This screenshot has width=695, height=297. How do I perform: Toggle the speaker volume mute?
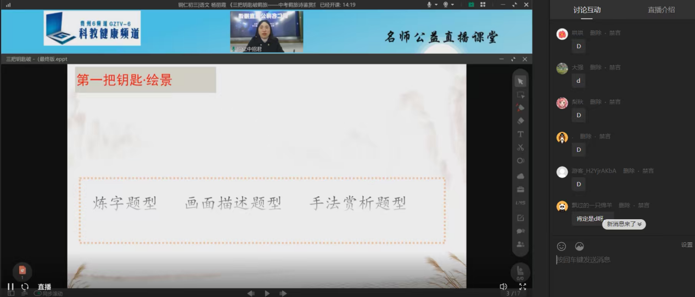pyautogui.click(x=503, y=287)
